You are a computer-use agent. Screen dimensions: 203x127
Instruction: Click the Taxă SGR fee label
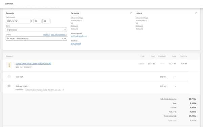pos(19,77)
